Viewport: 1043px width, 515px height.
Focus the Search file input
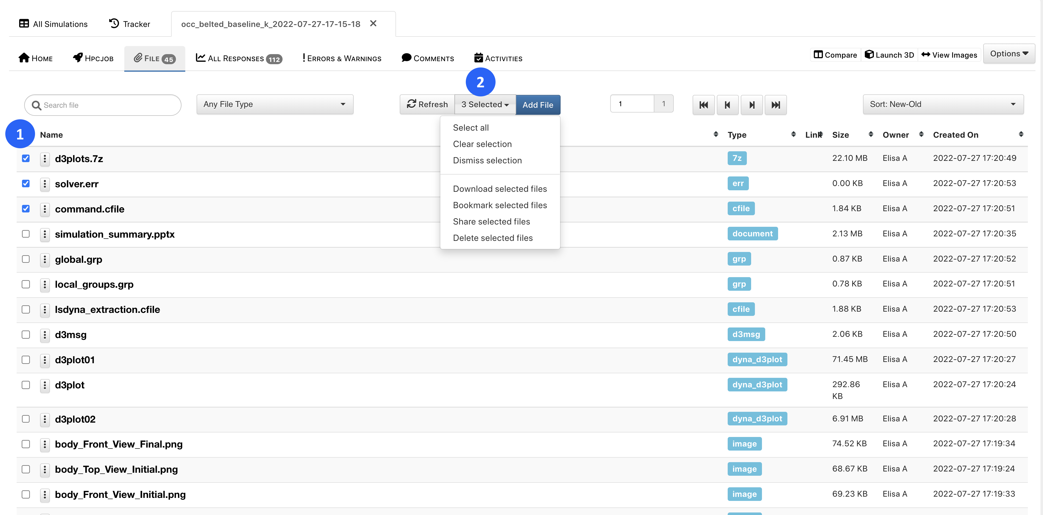[x=103, y=105]
